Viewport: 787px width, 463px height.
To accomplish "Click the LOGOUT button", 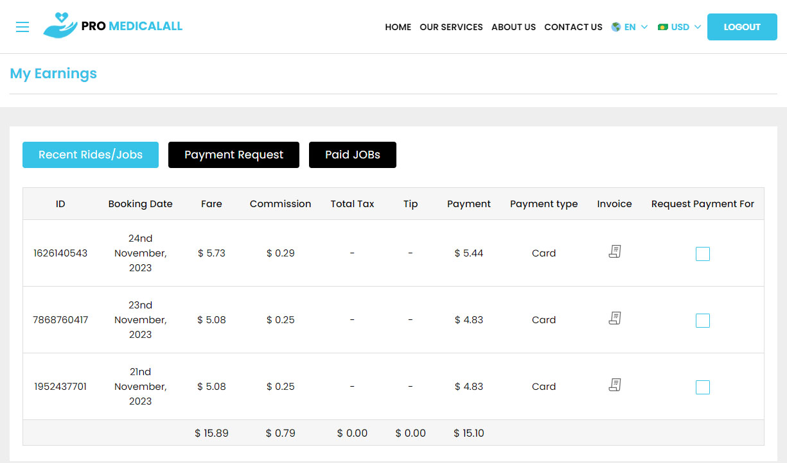I will 742,27.
